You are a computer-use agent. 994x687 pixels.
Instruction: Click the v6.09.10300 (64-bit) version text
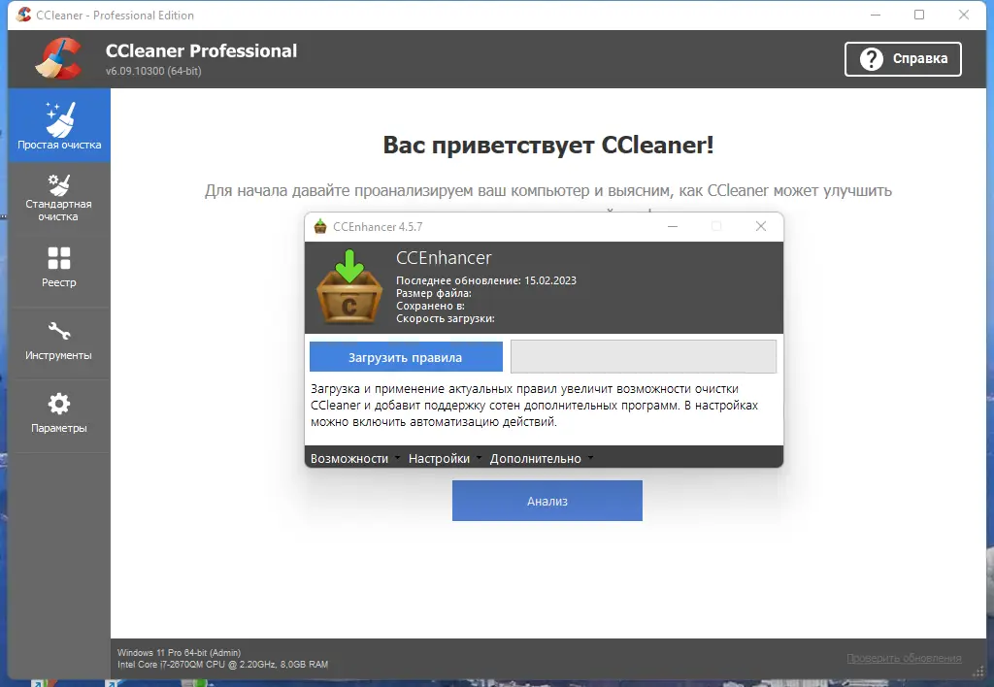(x=153, y=71)
